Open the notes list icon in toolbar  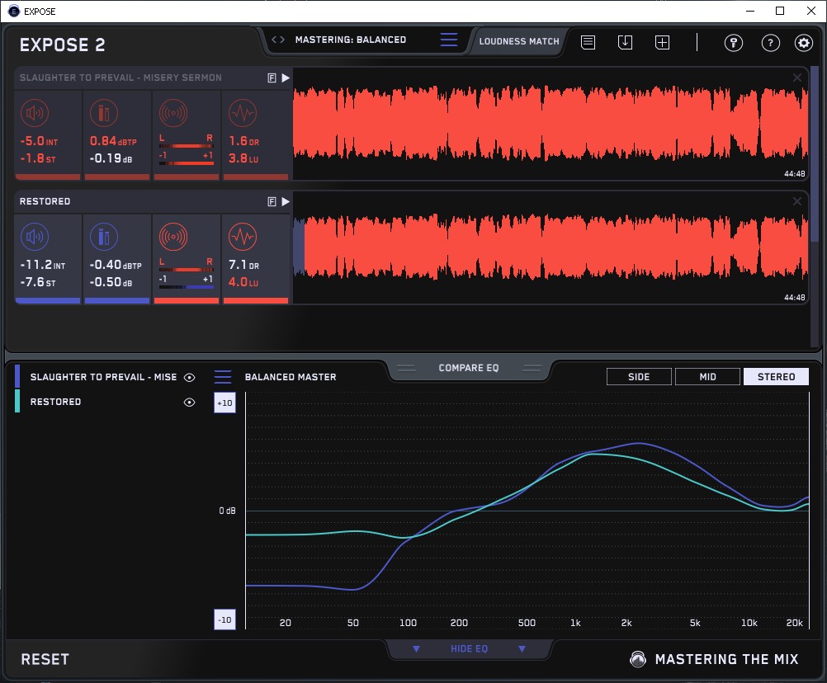[588, 42]
